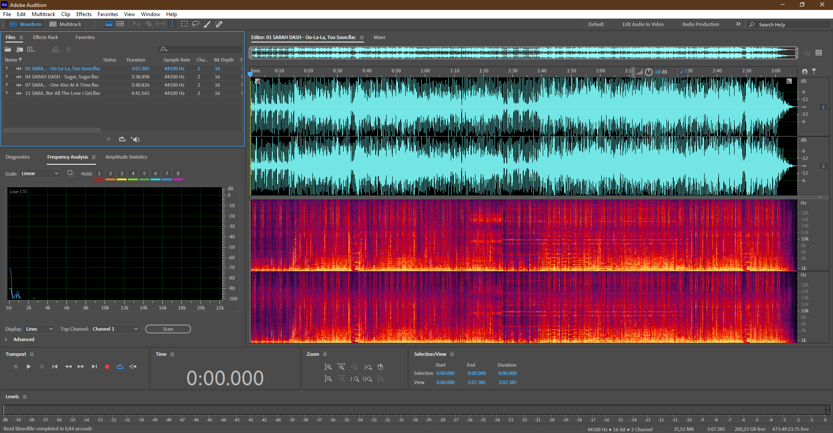
Task: Expand 01 SARA Oo-La-La file row
Action: (7, 68)
